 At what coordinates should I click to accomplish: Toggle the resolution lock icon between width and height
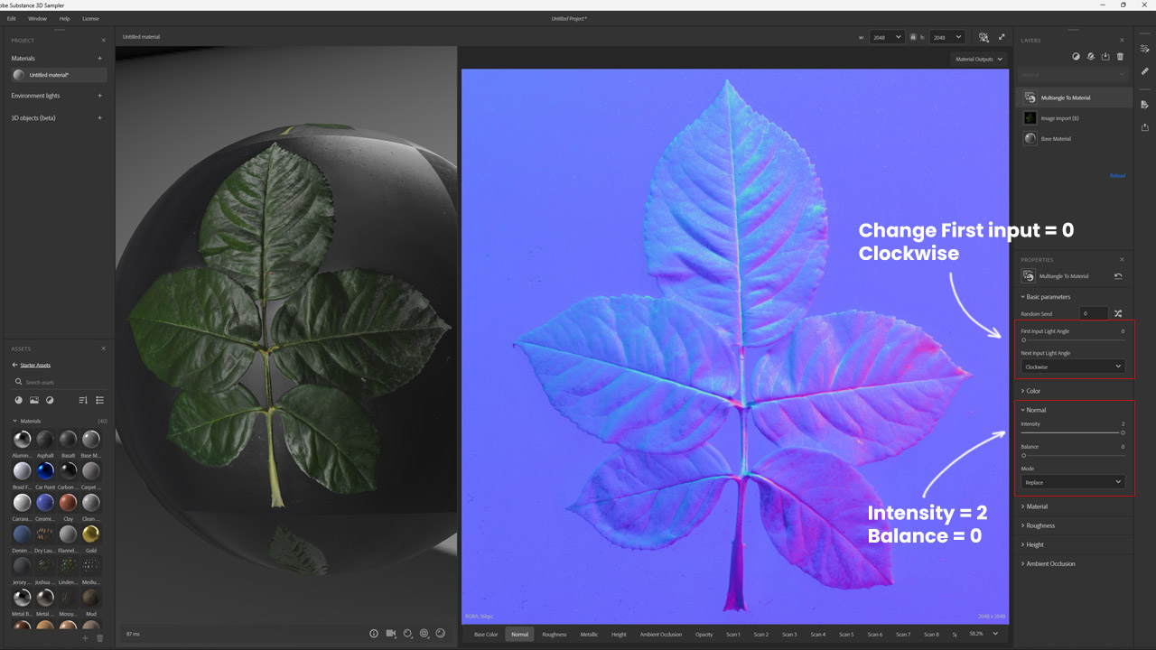913,37
